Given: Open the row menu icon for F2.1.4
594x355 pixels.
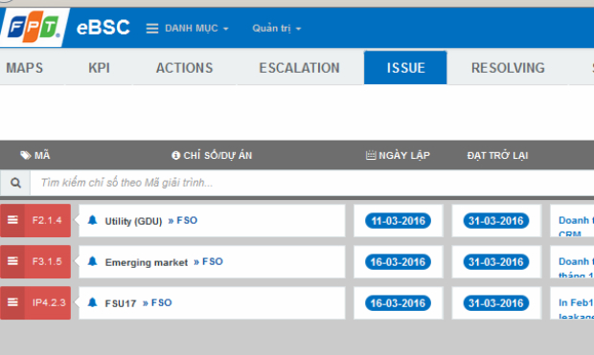Looking at the screenshot, I should [12, 220].
